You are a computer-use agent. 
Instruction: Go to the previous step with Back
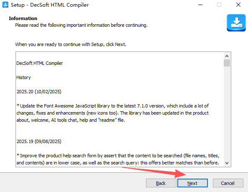tap(161, 183)
